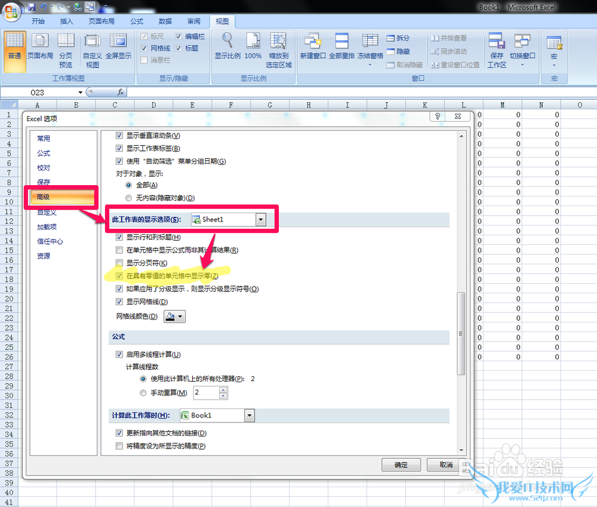Toggle 标尺 ruler checkbox in ribbon
This screenshot has width=597, height=507.
pos(144,36)
